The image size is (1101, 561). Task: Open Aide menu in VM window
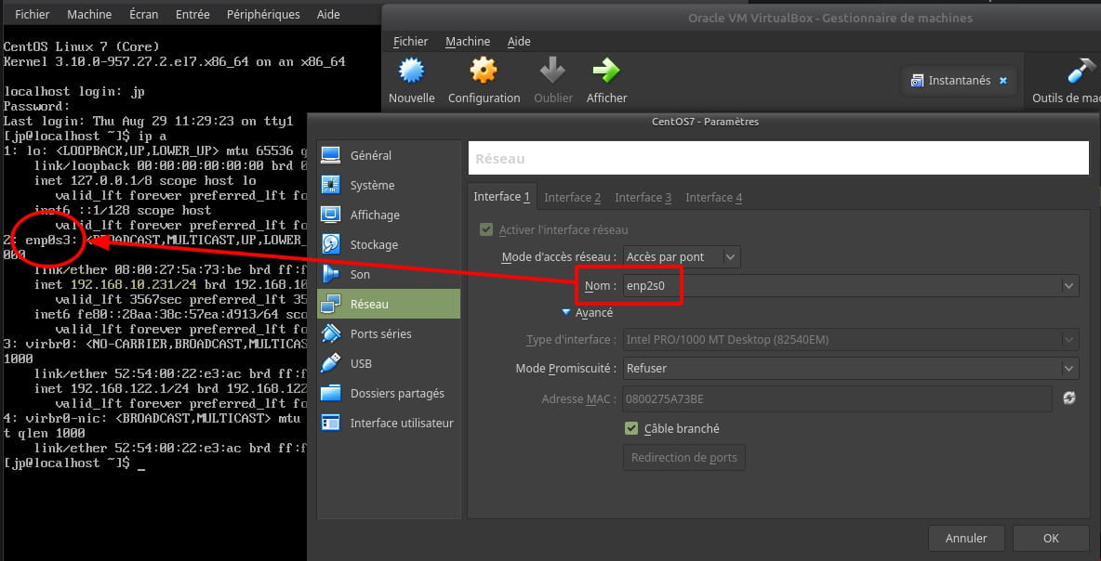pos(328,14)
